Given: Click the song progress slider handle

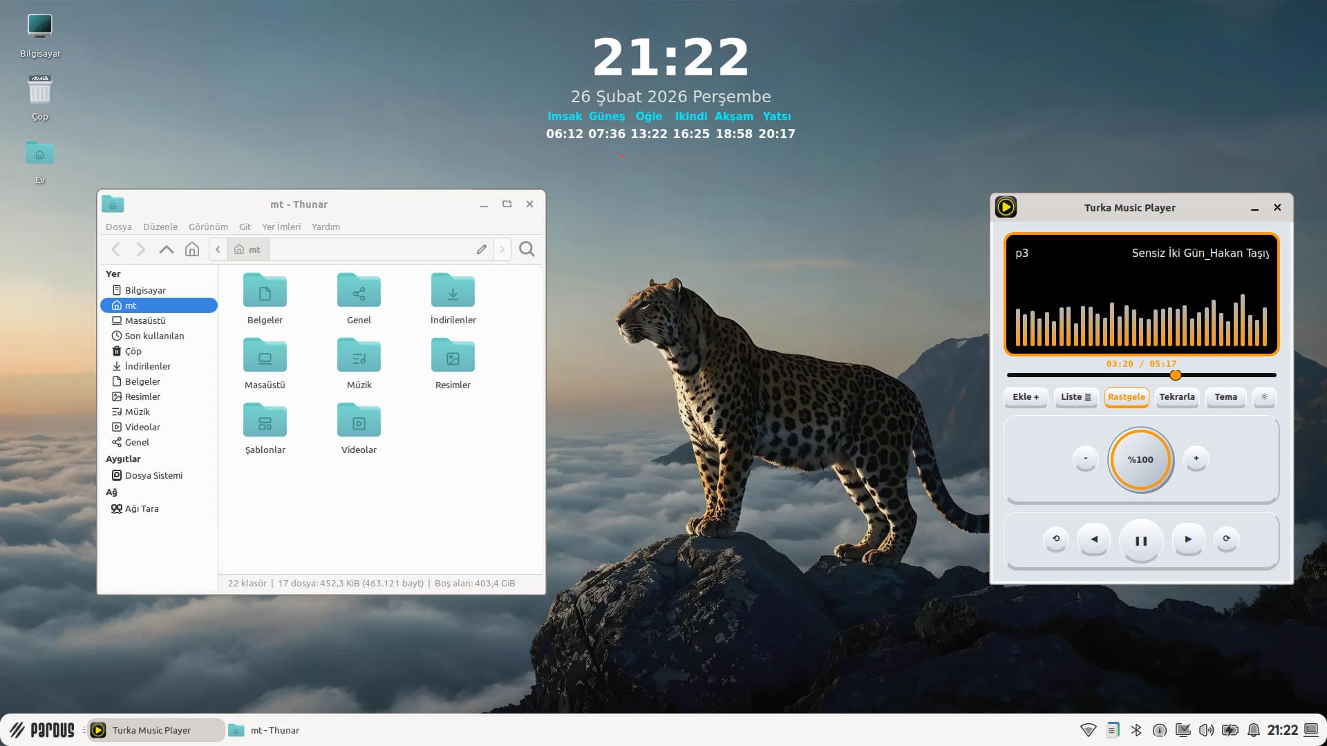Looking at the screenshot, I should coord(1175,375).
